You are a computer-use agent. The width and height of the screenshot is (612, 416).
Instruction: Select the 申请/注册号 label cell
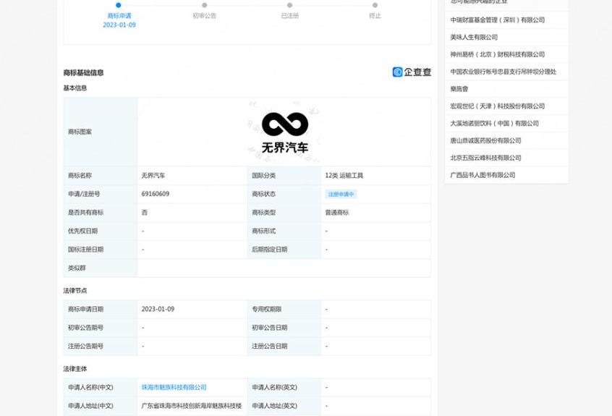click(x=101, y=195)
